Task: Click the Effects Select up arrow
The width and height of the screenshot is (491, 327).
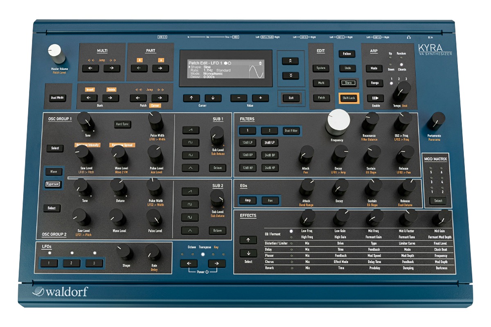Action: tap(248, 240)
